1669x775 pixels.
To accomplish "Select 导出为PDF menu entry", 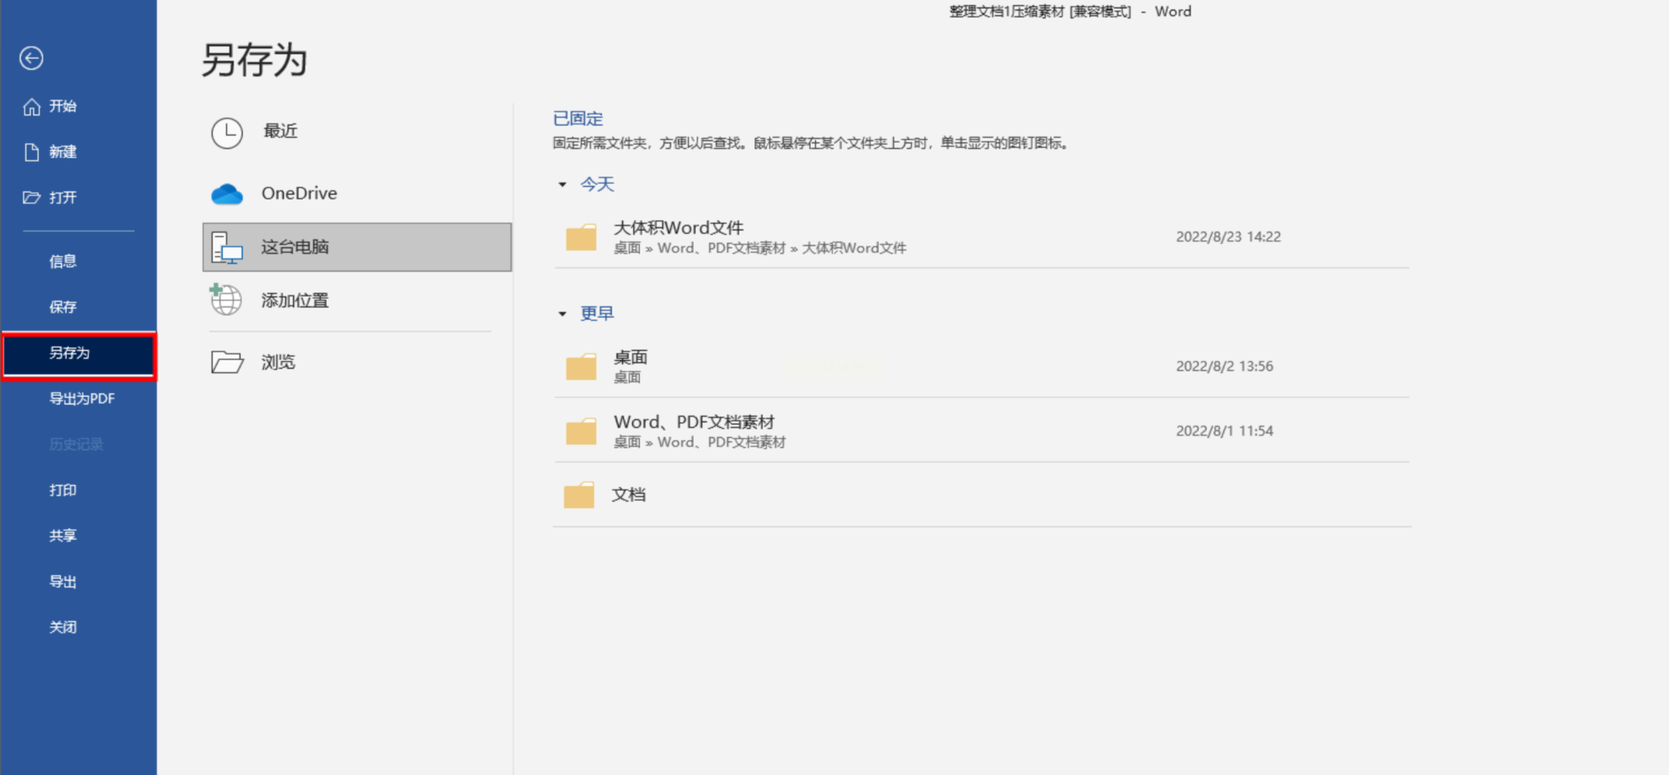I will [x=81, y=398].
